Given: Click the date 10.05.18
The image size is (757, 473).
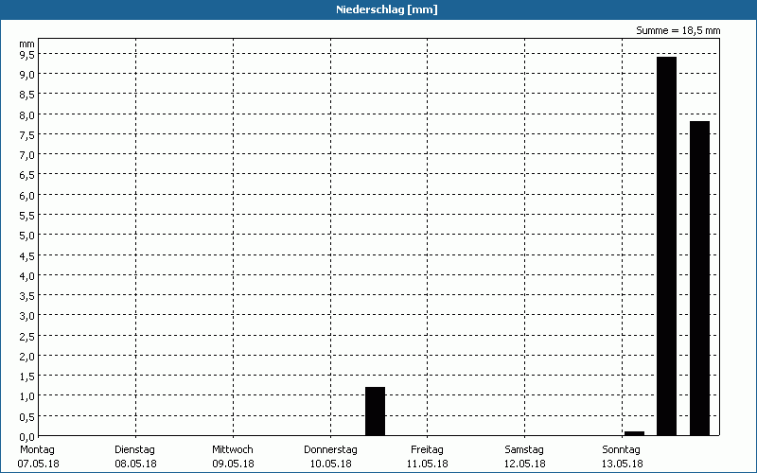Looking at the screenshot, I should pos(330,464).
